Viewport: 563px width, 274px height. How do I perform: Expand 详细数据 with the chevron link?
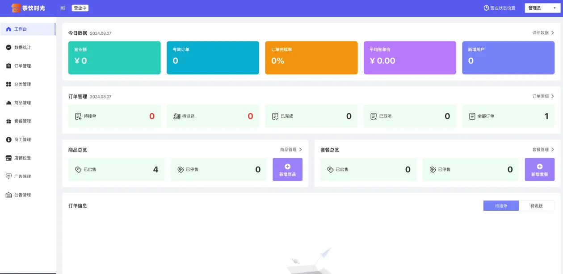point(552,33)
